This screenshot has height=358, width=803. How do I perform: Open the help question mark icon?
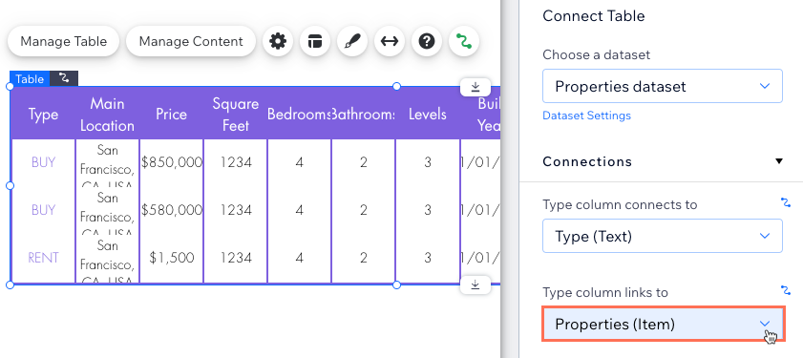(427, 41)
